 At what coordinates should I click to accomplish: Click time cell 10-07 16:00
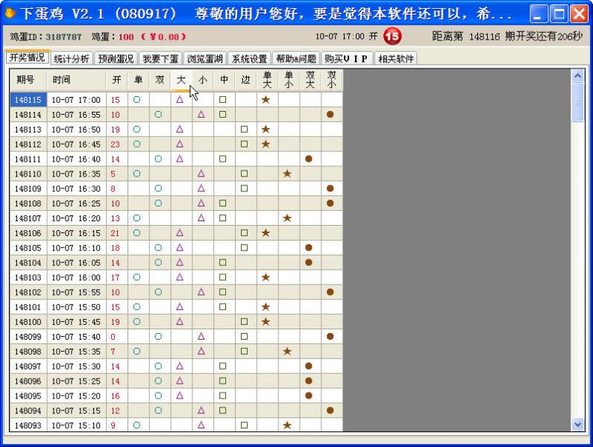76,277
